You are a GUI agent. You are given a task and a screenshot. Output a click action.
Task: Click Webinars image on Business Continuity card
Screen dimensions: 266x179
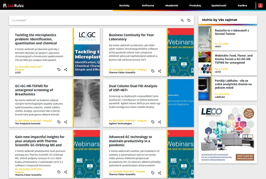pos(181,52)
